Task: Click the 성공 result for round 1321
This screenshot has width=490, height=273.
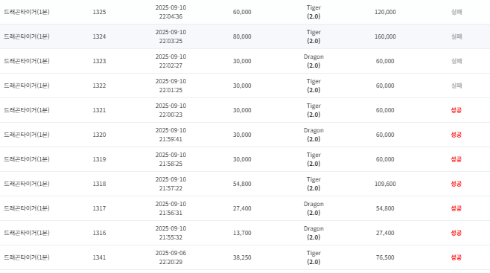Action: click(456, 110)
